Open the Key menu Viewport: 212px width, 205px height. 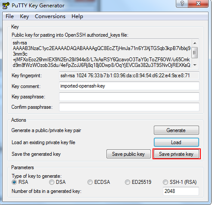(24, 16)
